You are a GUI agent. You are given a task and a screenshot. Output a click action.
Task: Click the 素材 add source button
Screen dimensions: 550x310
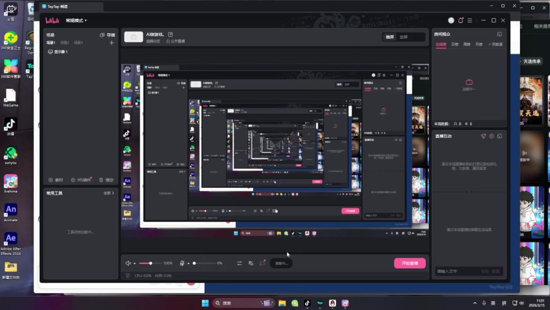coord(56,180)
